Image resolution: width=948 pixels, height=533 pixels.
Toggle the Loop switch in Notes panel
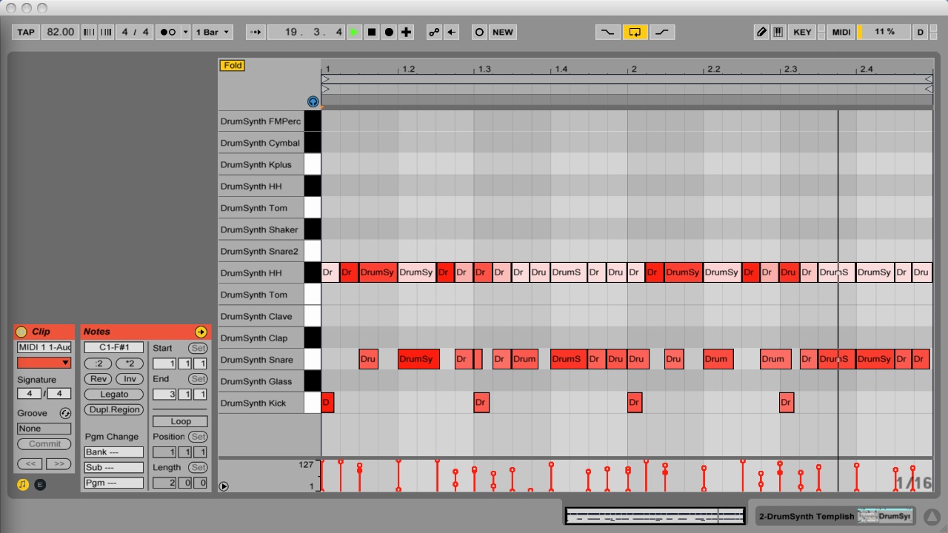point(181,421)
